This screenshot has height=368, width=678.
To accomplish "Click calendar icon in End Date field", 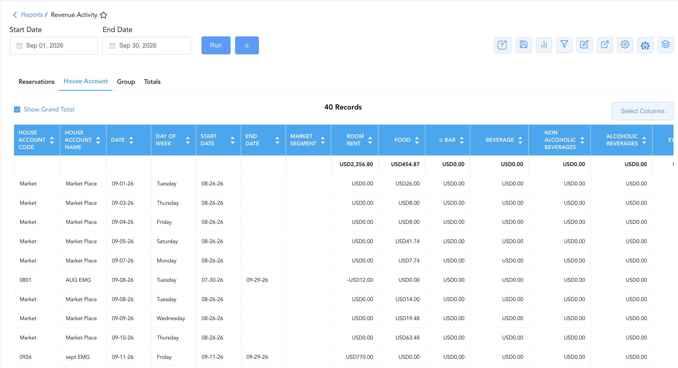I will [112, 46].
